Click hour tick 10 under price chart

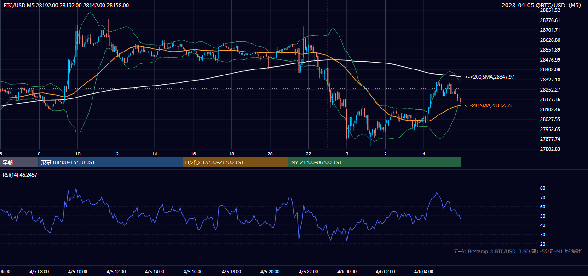click(x=78, y=154)
